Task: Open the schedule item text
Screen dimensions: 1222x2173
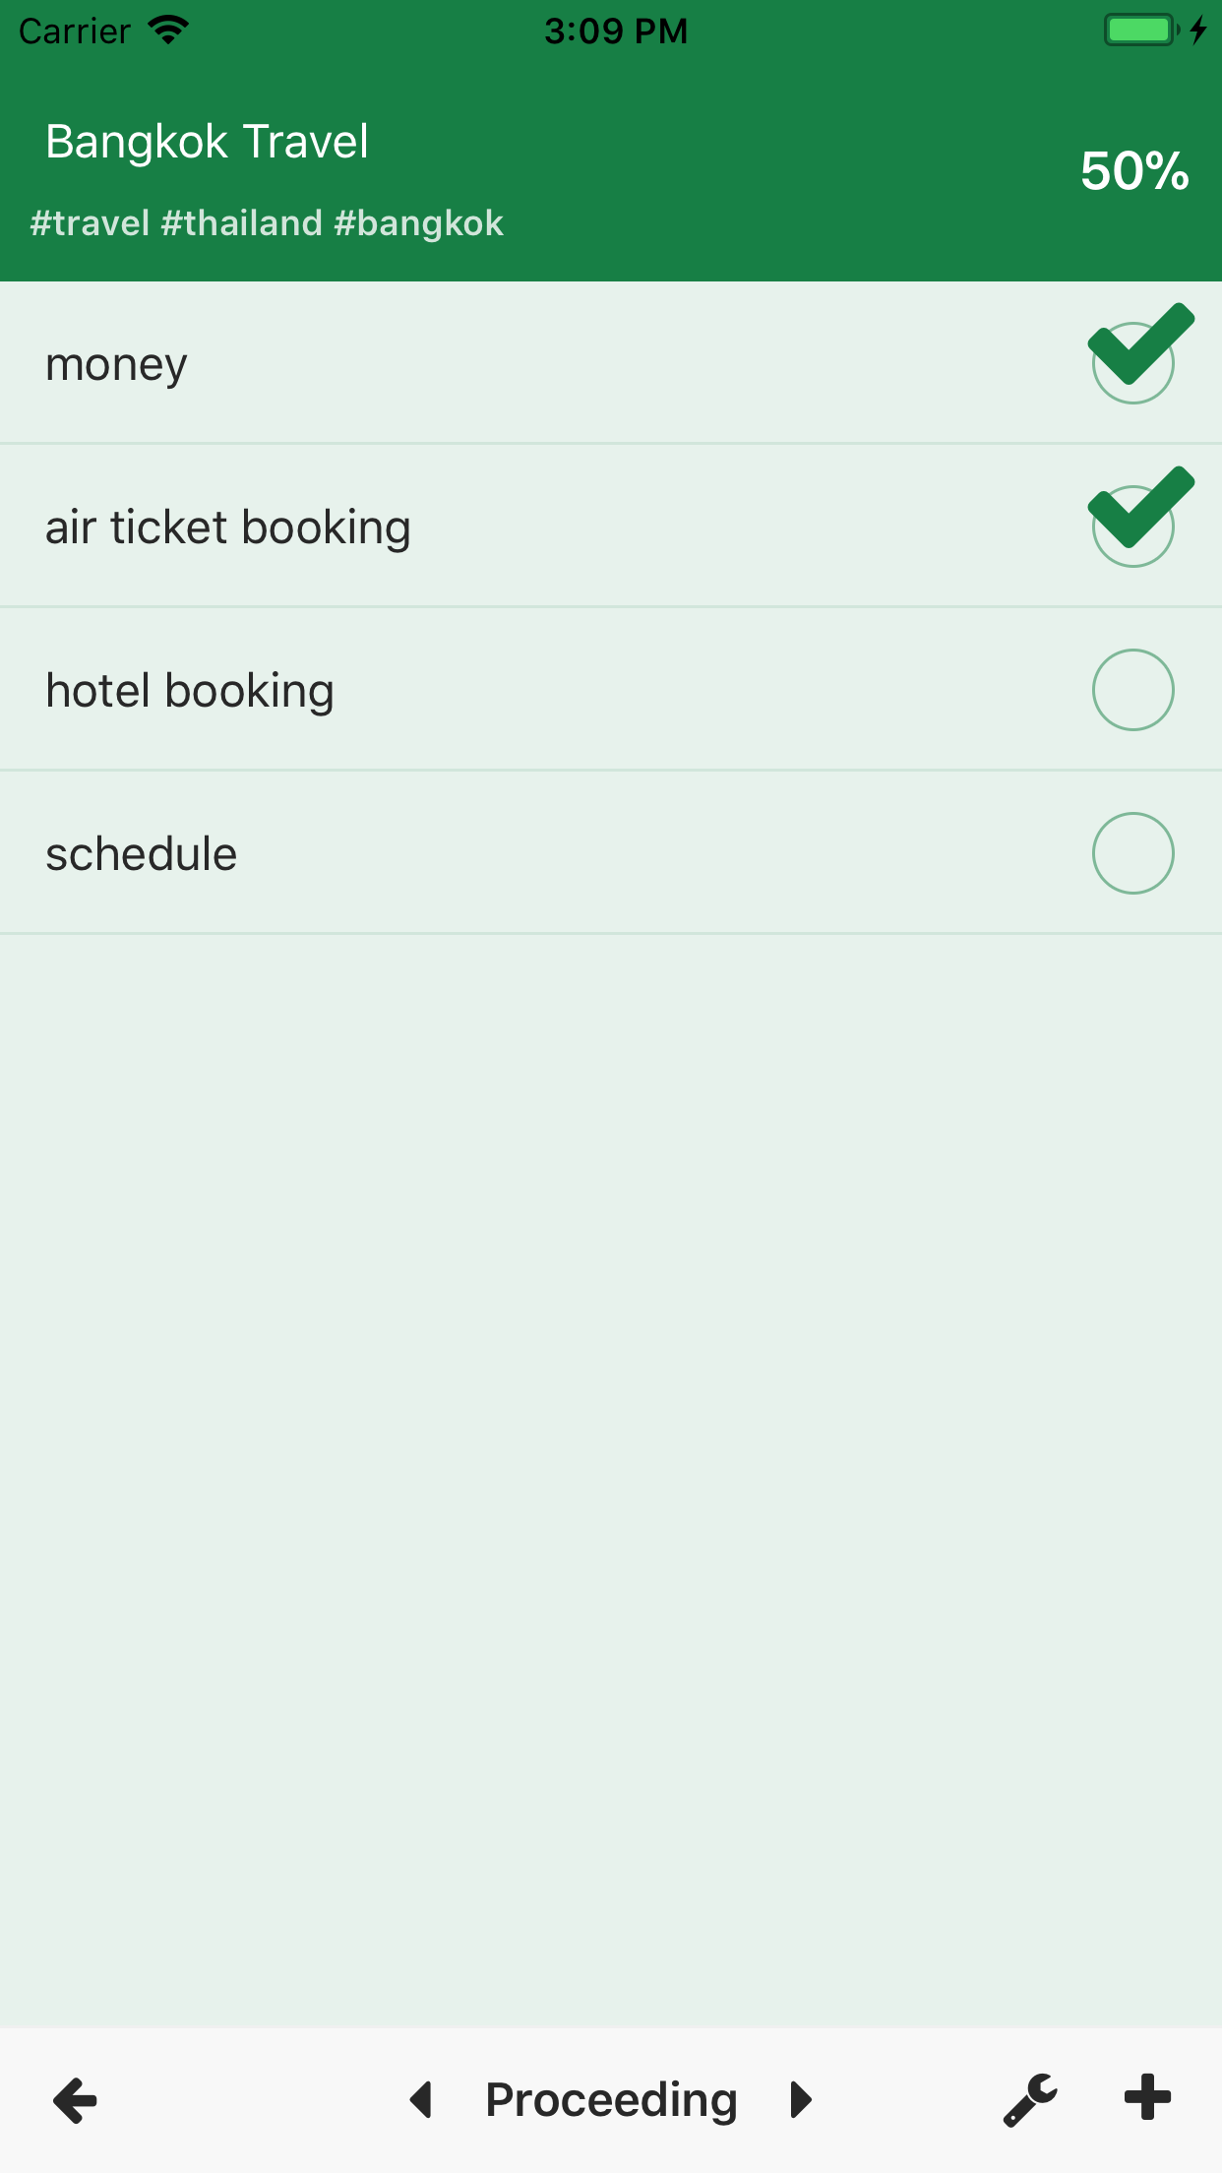Action: (142, 854)
